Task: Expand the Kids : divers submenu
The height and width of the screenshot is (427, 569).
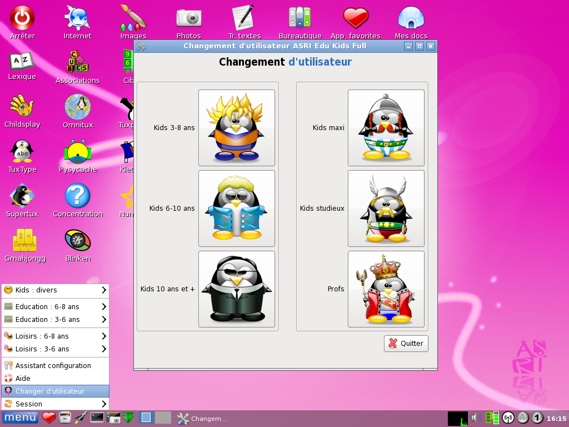Action: [x=55, y=290]
